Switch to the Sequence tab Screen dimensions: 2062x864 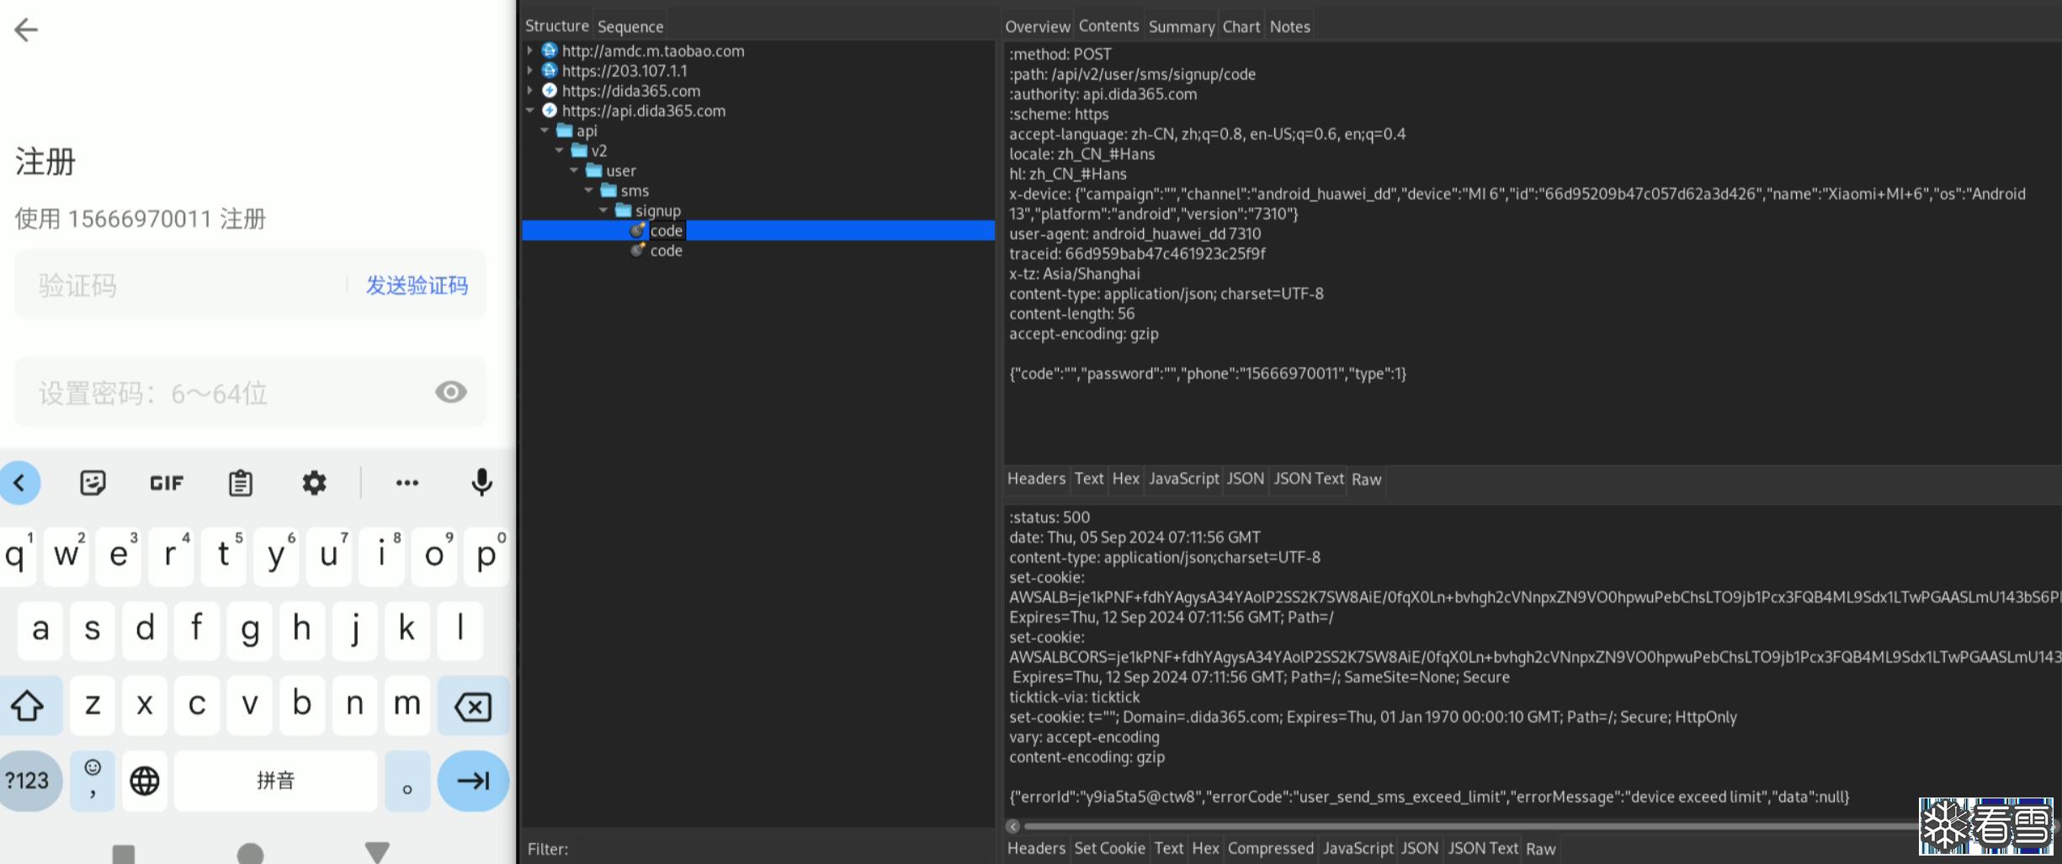click(630, 27)
